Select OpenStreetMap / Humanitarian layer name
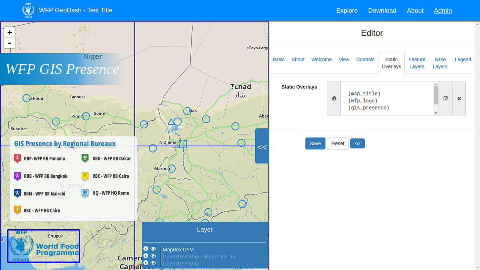Screen dimensions: 480x270 point(199,256)
